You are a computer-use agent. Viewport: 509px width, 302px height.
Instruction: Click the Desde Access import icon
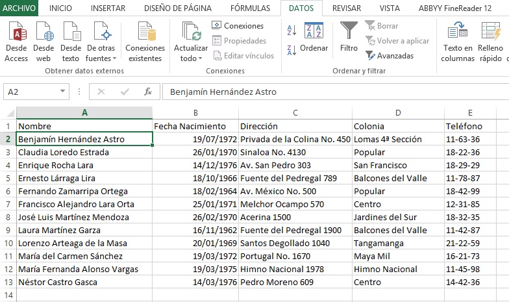click(16, 34)
